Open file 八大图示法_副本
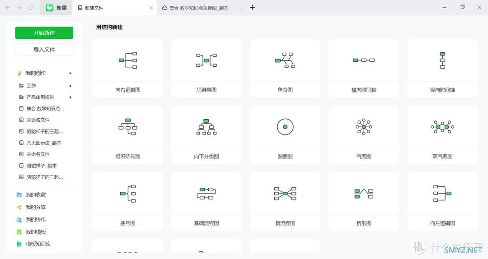Image resolution: width=488 pixels, height=259 pixels. click(x=44, y=143)
